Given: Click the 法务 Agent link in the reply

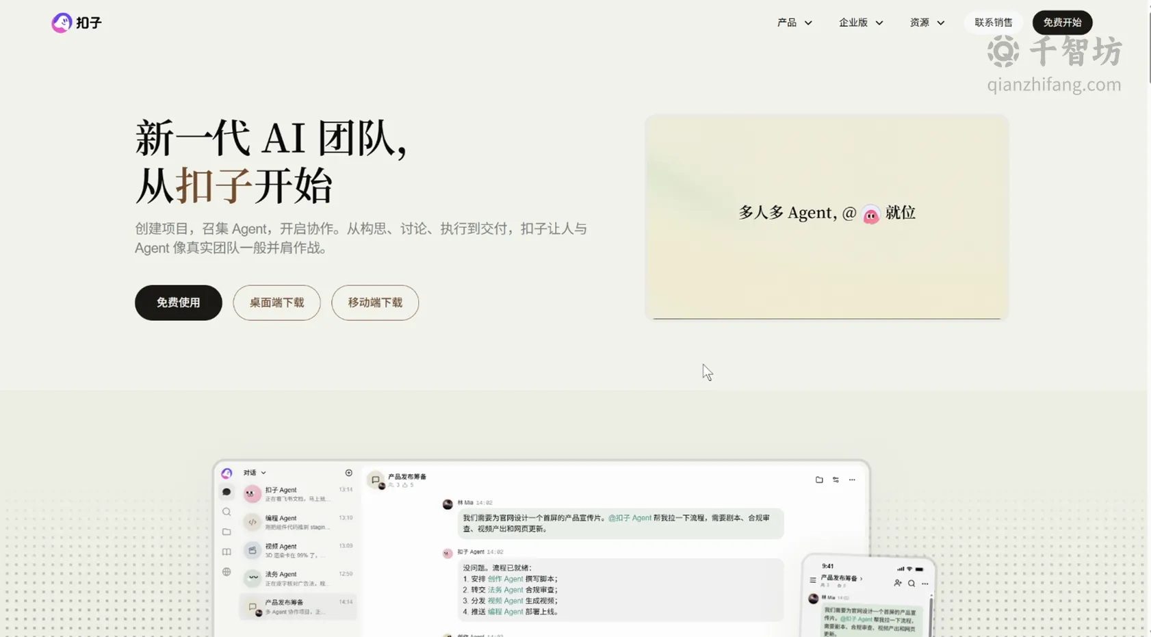Looking at the screenshot, I should tap(505, 590).
